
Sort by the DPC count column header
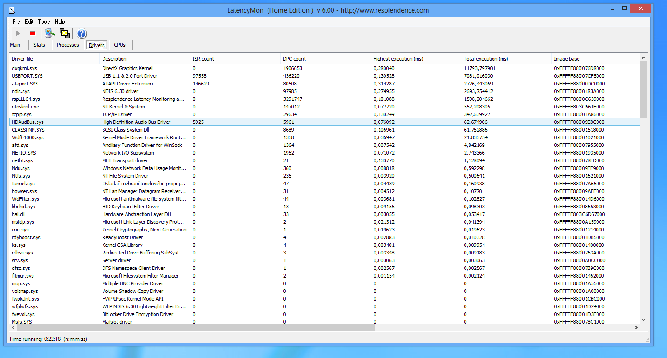coord(294,59)
